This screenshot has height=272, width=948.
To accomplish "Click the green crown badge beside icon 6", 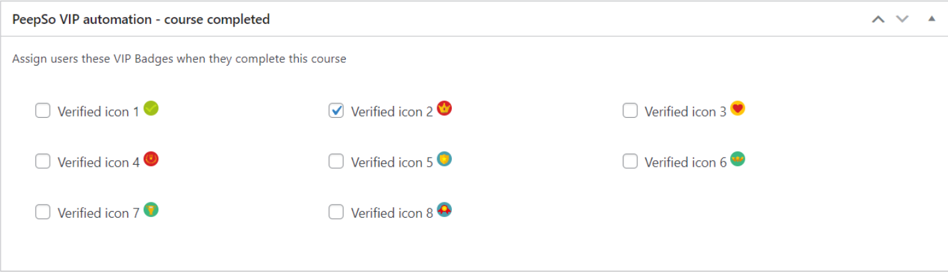I will pos(738,159).
